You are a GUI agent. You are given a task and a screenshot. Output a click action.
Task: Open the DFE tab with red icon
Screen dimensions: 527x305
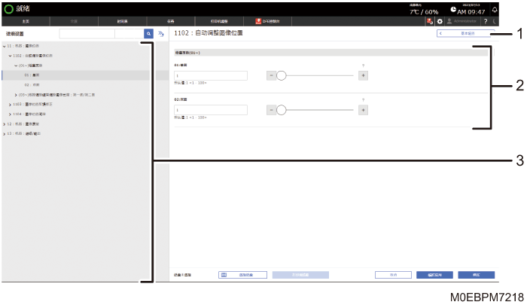pos(267,21)
